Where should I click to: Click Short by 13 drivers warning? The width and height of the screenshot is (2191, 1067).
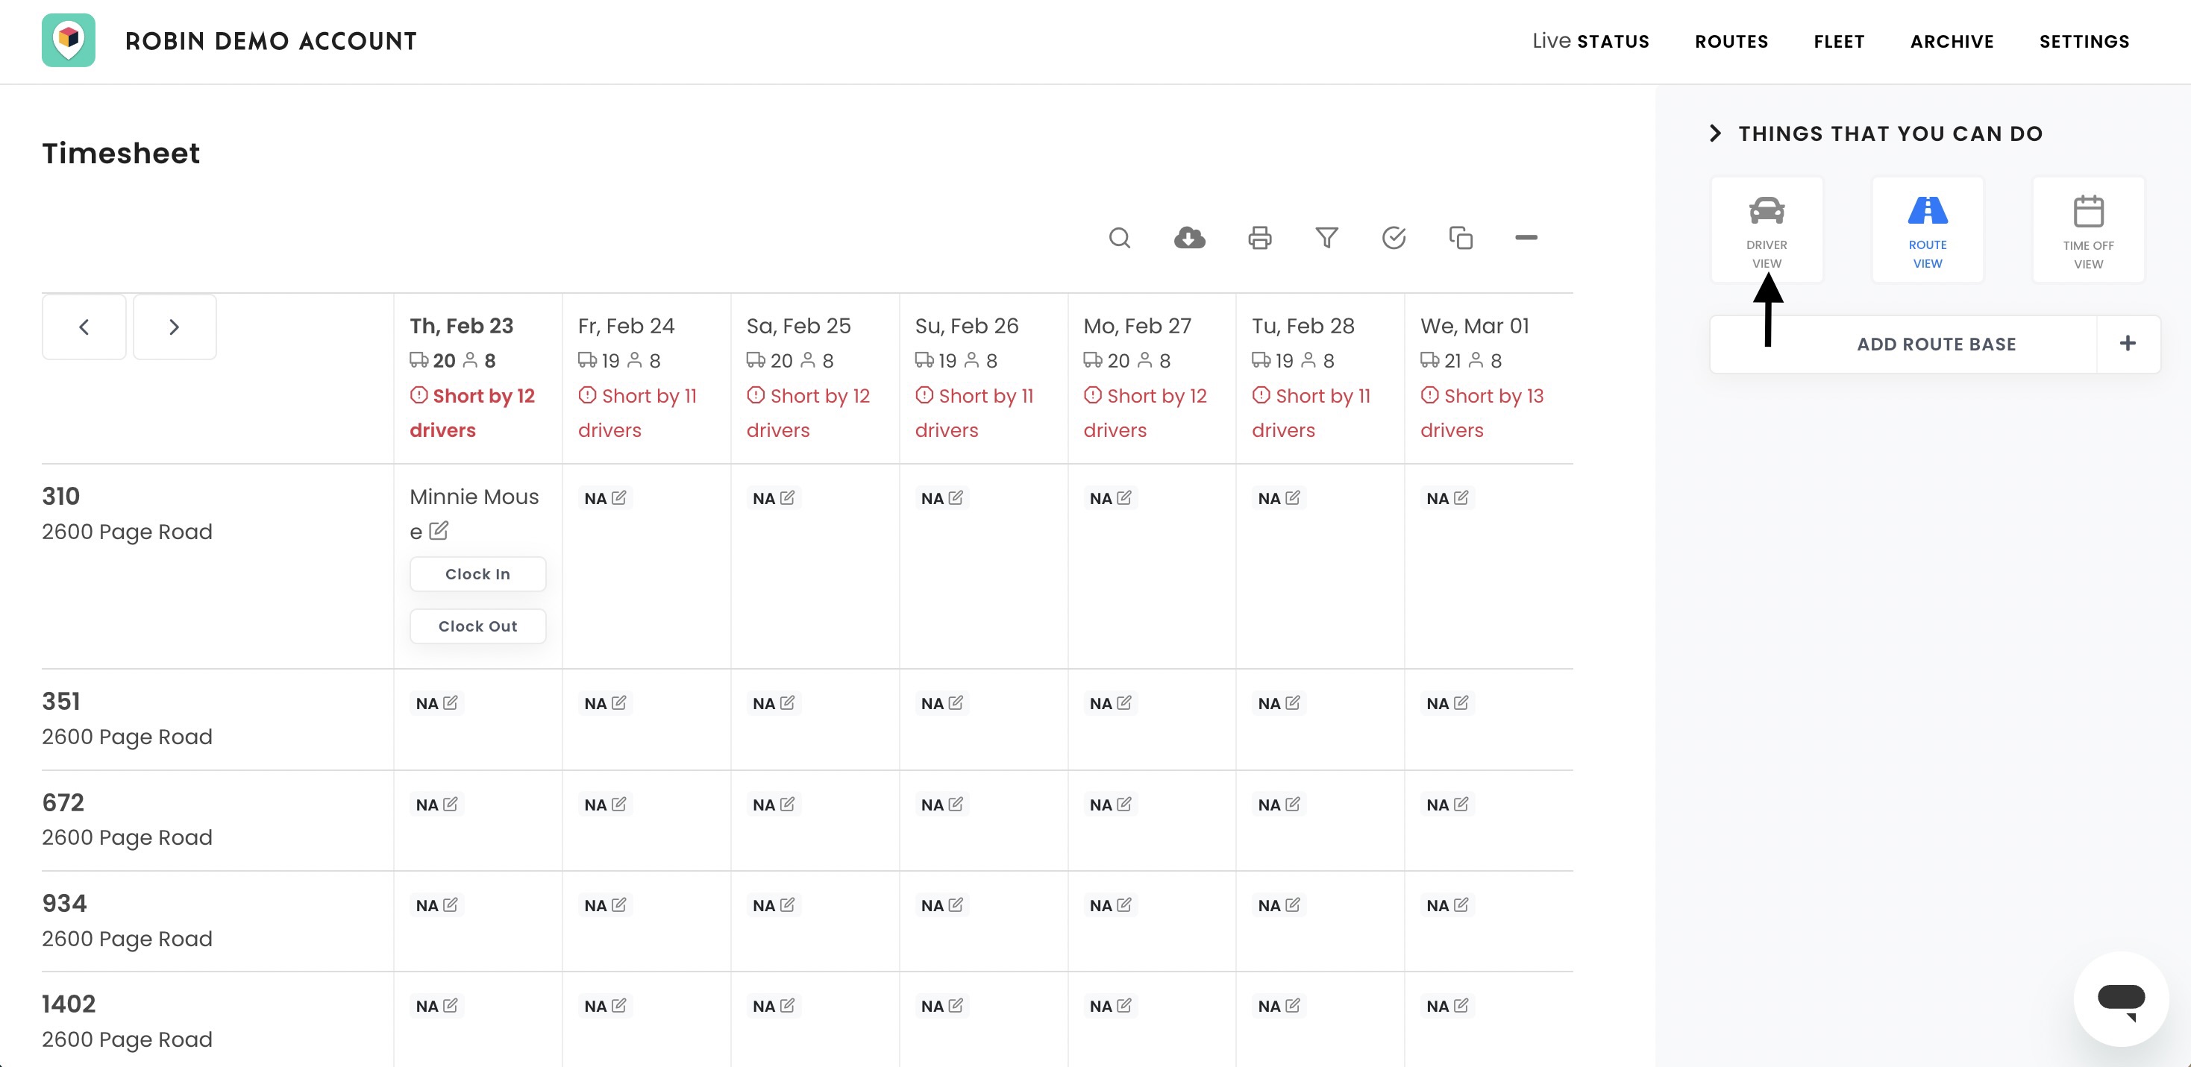pos(1482,412)
